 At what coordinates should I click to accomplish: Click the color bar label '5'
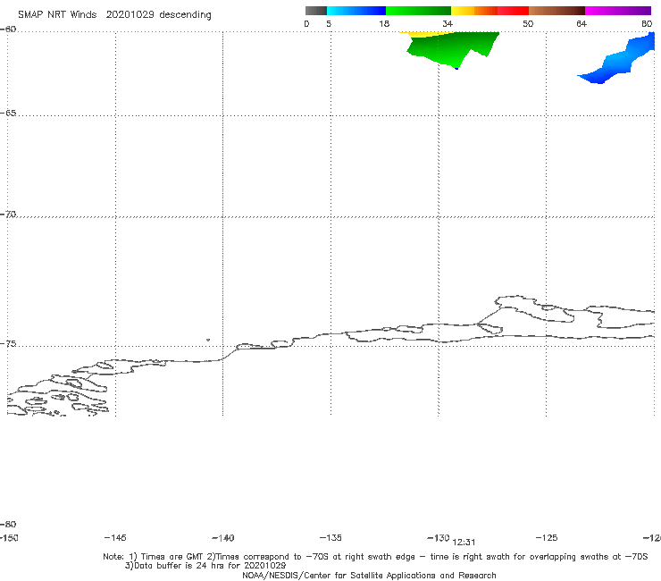pyautogui.click(x=329, y=24)
